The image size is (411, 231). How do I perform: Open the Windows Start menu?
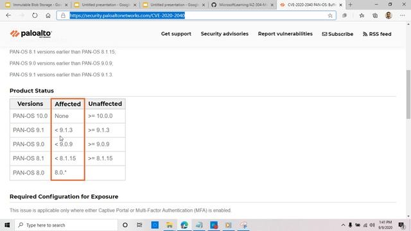pos(7,225)
